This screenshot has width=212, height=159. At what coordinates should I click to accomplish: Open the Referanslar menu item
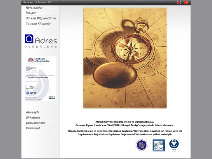coord(34,8)
